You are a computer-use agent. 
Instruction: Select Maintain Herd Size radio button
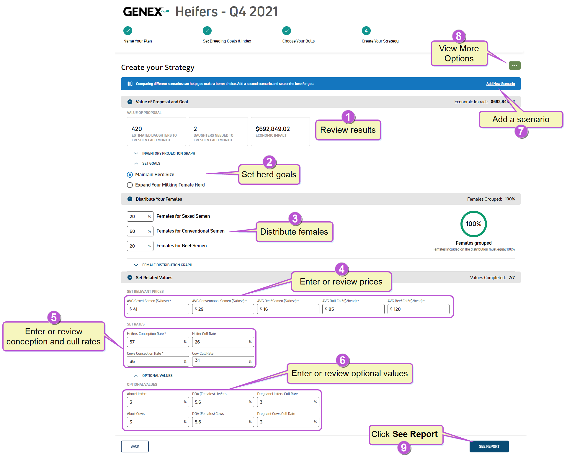point(130,175)
